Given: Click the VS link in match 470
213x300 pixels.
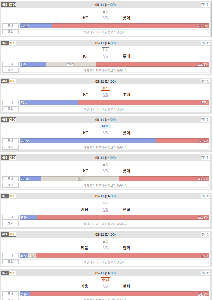Looking at the screenshot, I should pyautogui.click(x=106, y=210).
